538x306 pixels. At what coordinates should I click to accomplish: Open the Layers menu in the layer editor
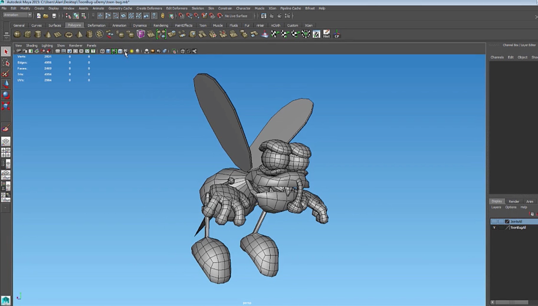point(496,207)
